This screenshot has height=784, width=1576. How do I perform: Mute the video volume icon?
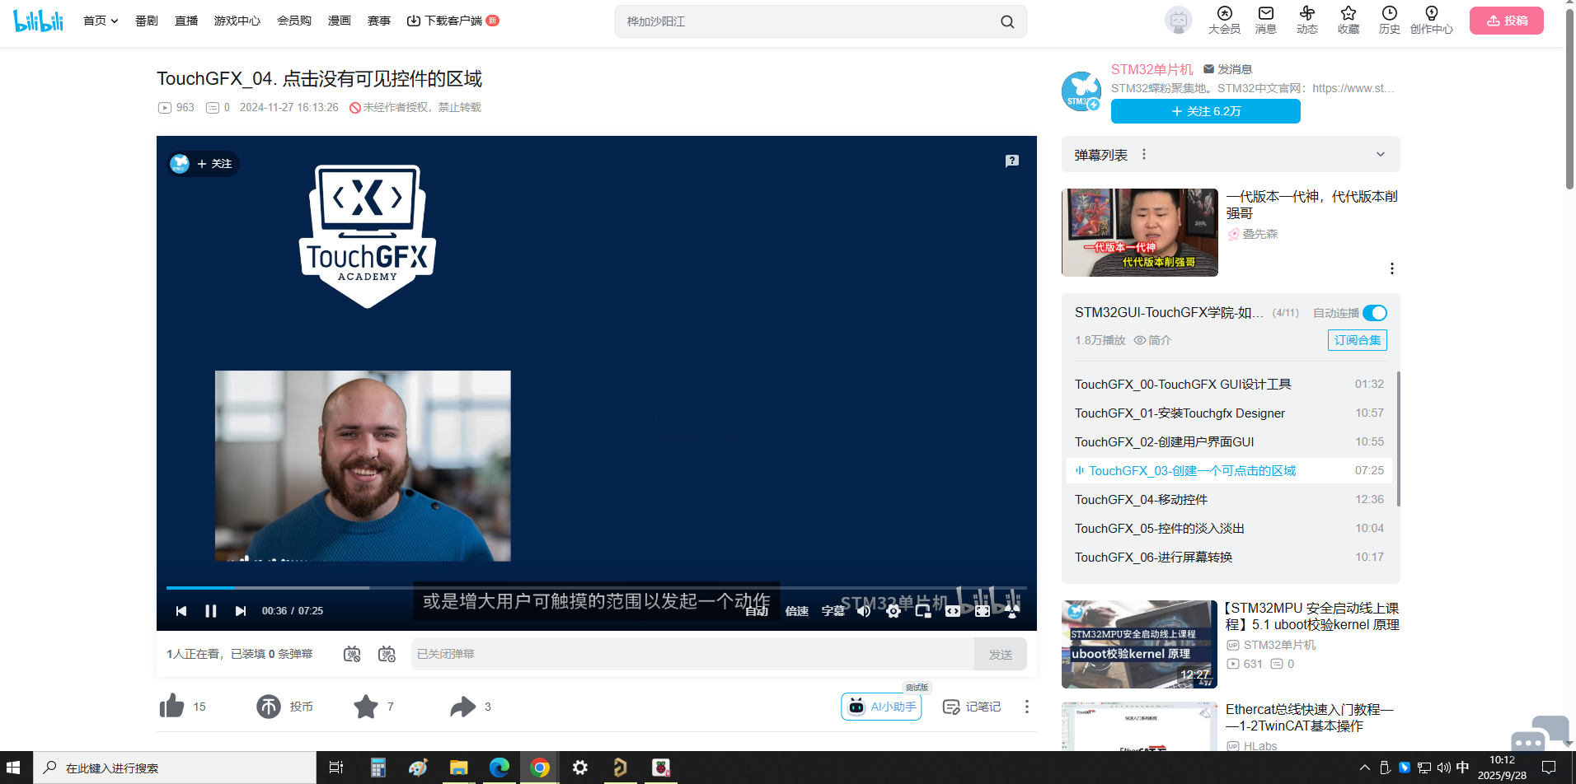click(x=864, y=610)
